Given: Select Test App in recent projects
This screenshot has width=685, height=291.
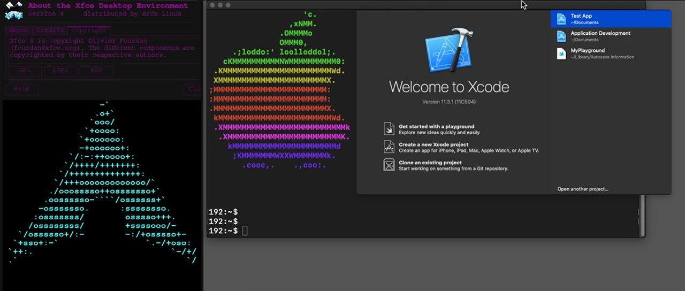Looking at the screenshot, I should coord(611,19).
